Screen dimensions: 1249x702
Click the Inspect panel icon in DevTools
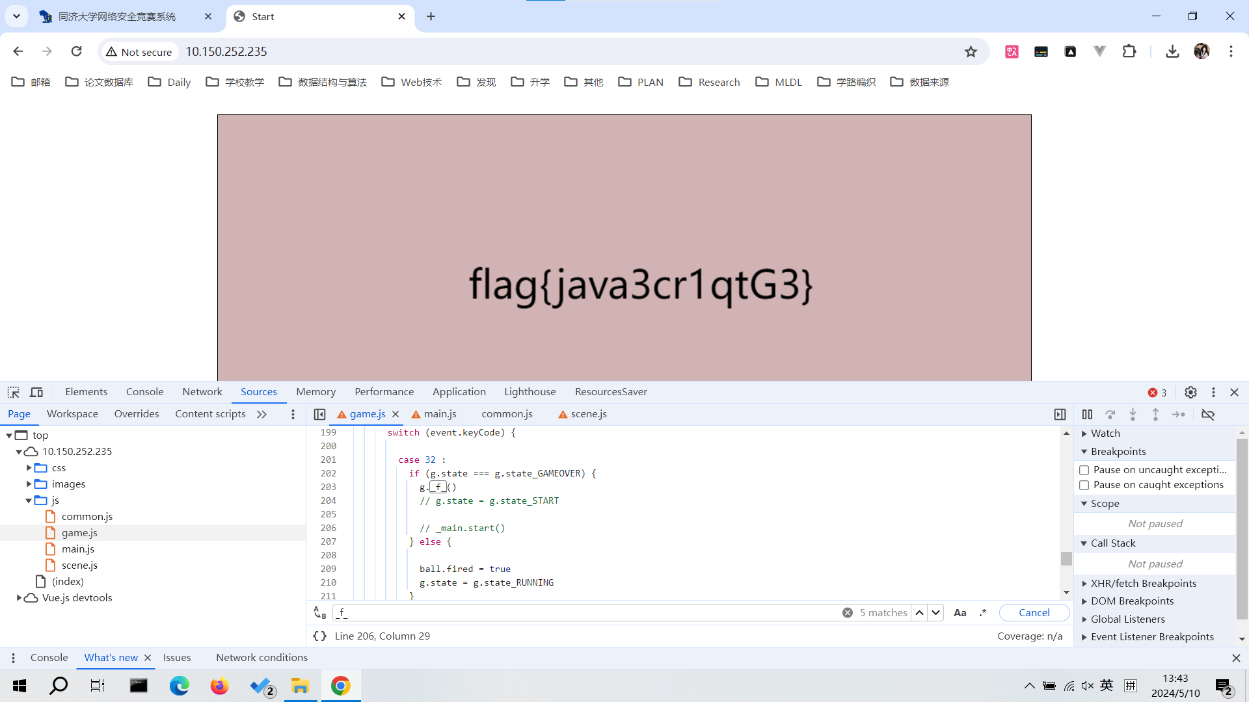click(13, 392)
